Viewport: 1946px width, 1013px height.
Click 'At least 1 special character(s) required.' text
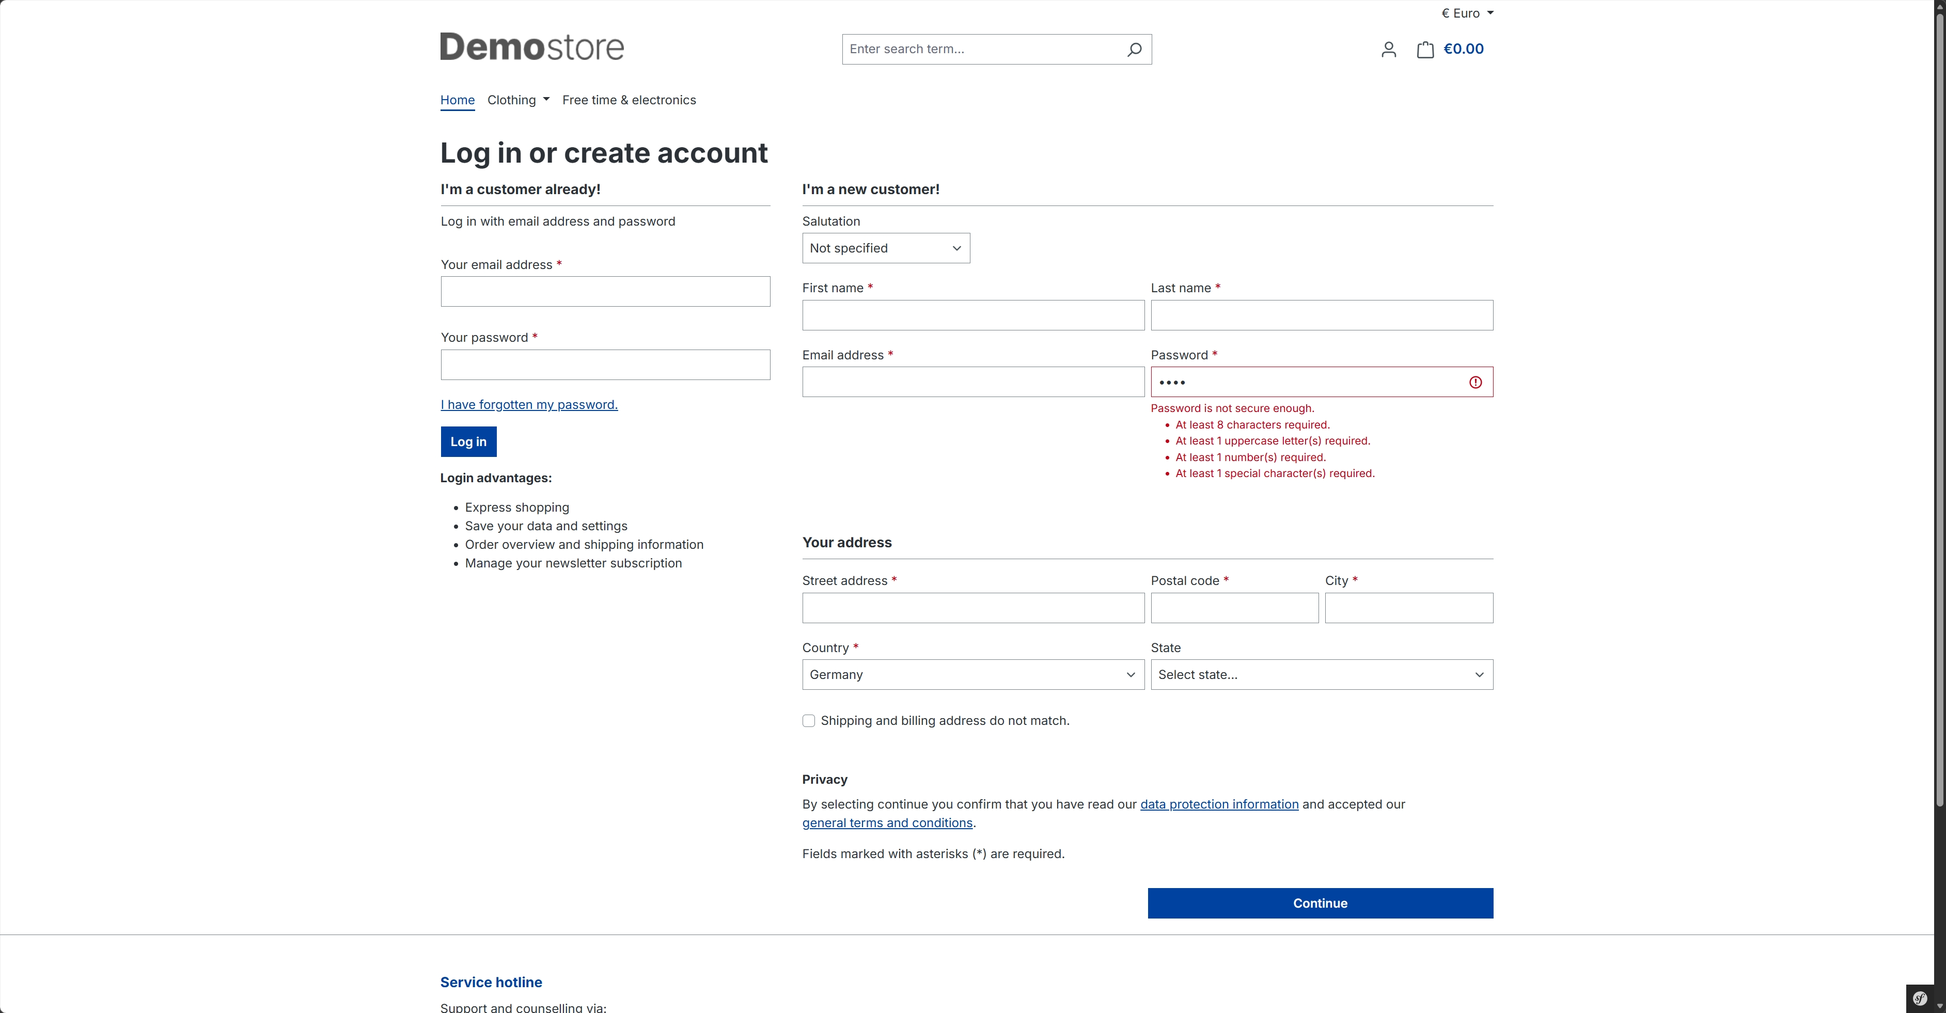(x=1275, y=473)
